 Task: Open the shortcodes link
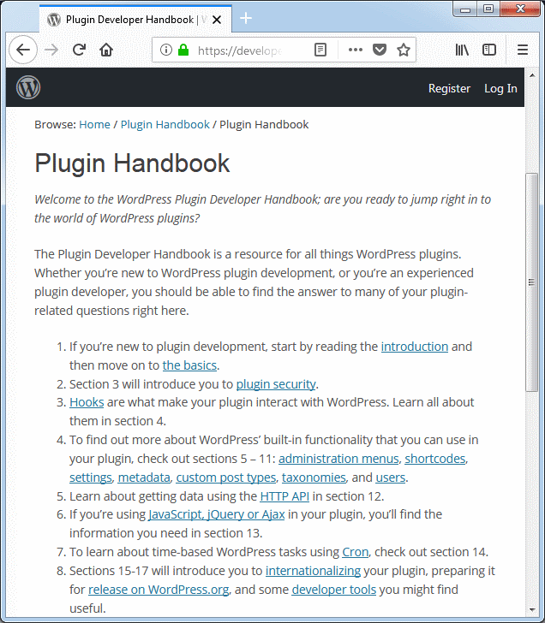(435, 459)
